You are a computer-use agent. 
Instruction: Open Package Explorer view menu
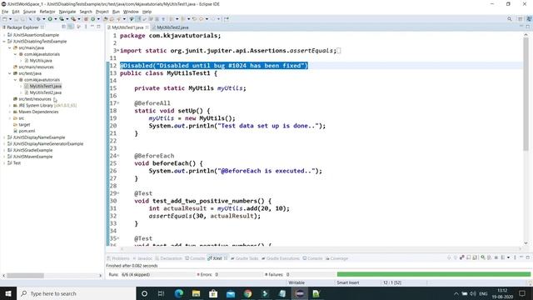[x=86, y=27]
